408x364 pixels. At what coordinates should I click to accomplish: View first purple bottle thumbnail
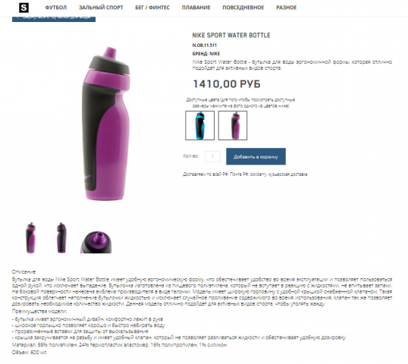[x=30, y=237]
